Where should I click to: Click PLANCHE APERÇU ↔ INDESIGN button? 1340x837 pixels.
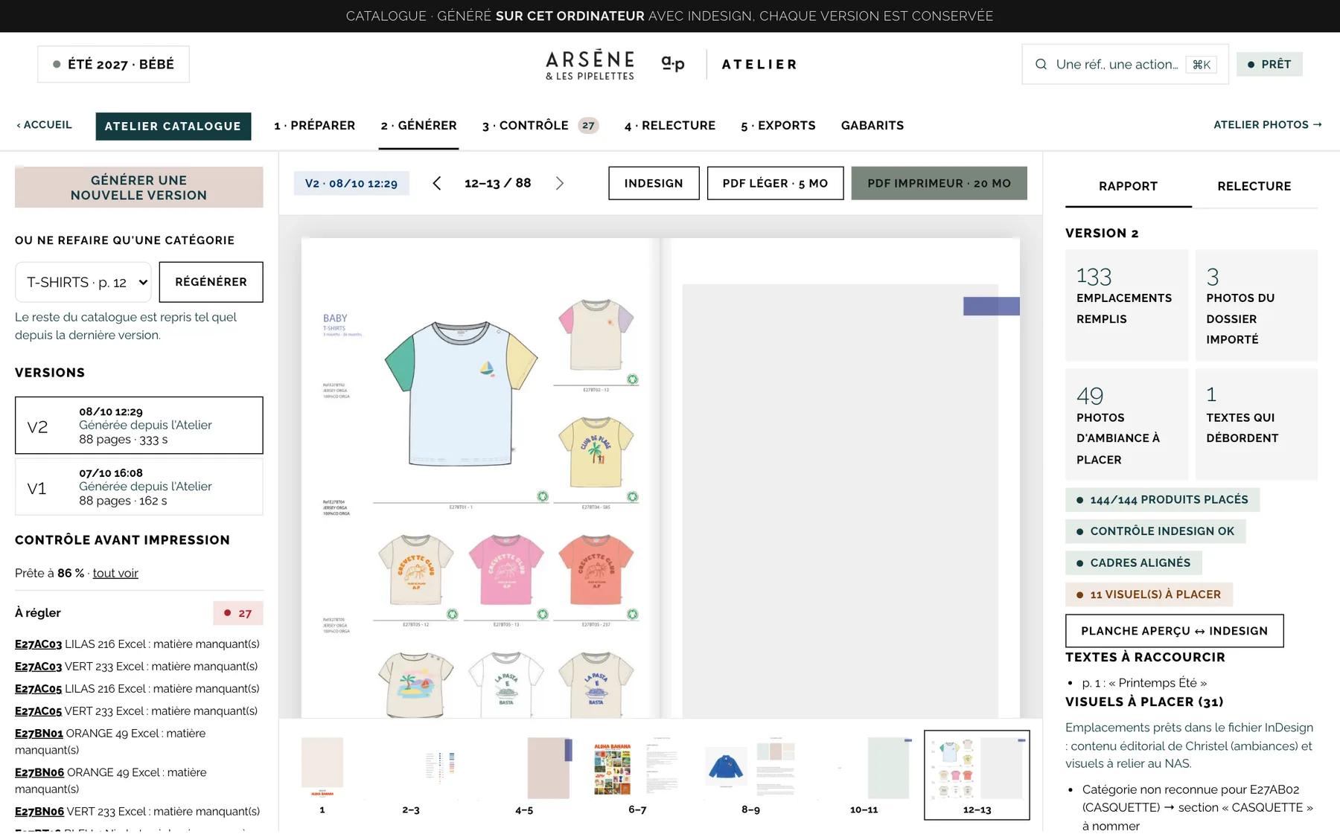(1174, 631)
